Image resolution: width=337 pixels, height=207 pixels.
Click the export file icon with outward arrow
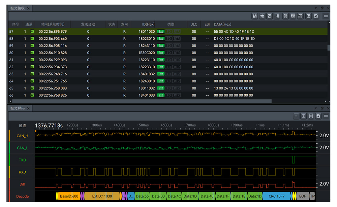308,16
